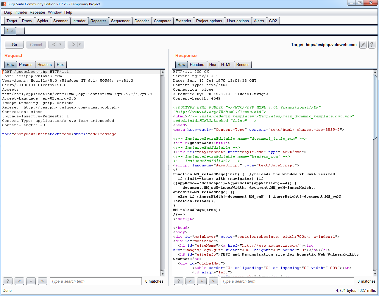Click the edit target pencil icon

point(363,45)
